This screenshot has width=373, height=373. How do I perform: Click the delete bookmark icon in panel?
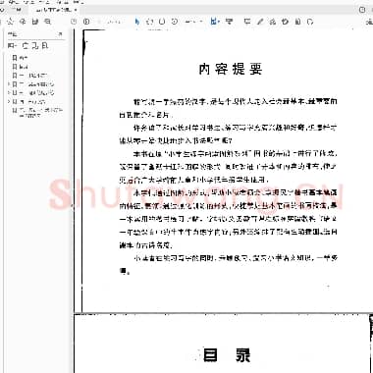tap(26, 45)
